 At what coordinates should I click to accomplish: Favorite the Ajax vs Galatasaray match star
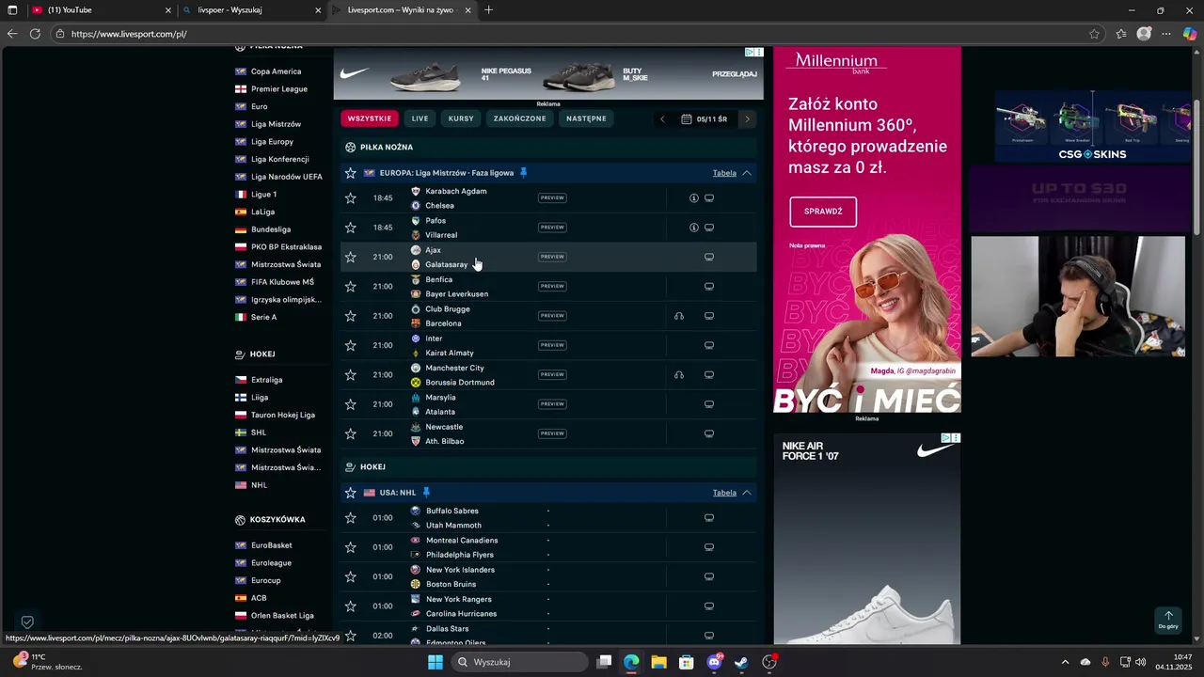click(x=351, y=257)
